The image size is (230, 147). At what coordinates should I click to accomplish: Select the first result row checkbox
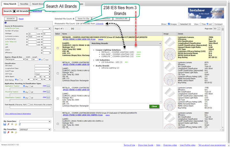coord(58,48)
